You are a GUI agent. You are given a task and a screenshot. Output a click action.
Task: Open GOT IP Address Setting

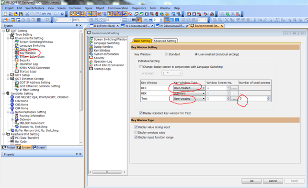[x=35, y=83]
